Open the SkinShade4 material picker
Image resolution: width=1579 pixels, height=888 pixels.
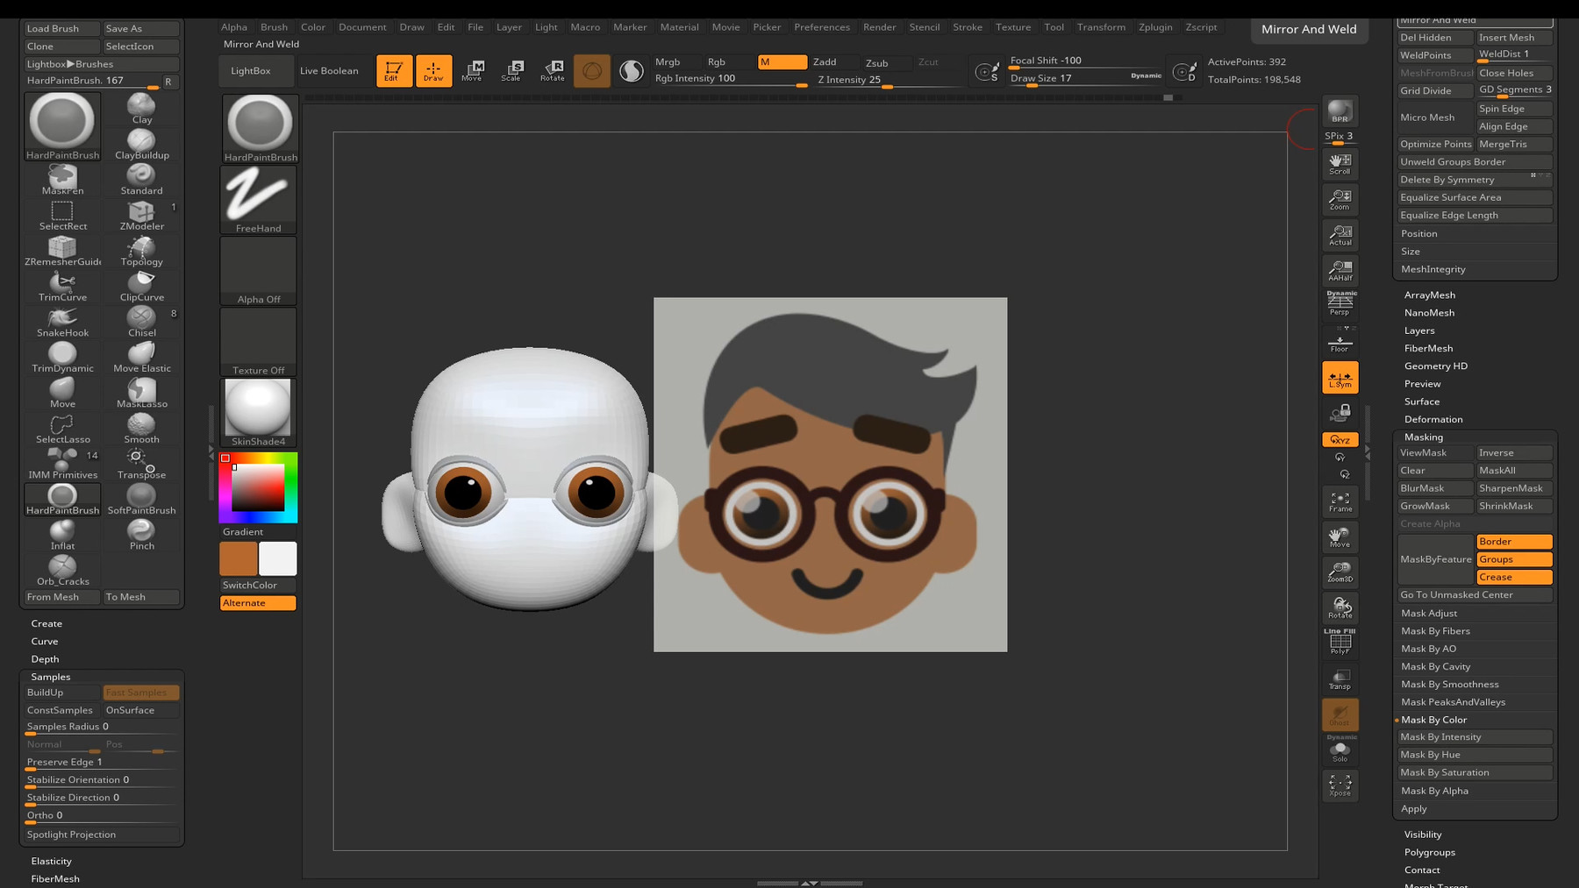click(x=258, y=409)
